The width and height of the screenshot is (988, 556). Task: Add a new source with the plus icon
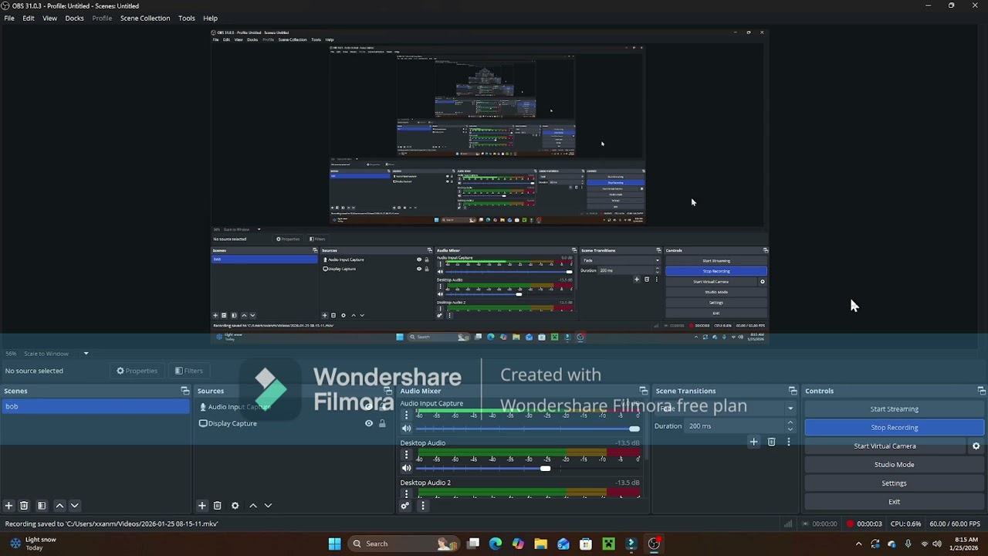[201, 506]
